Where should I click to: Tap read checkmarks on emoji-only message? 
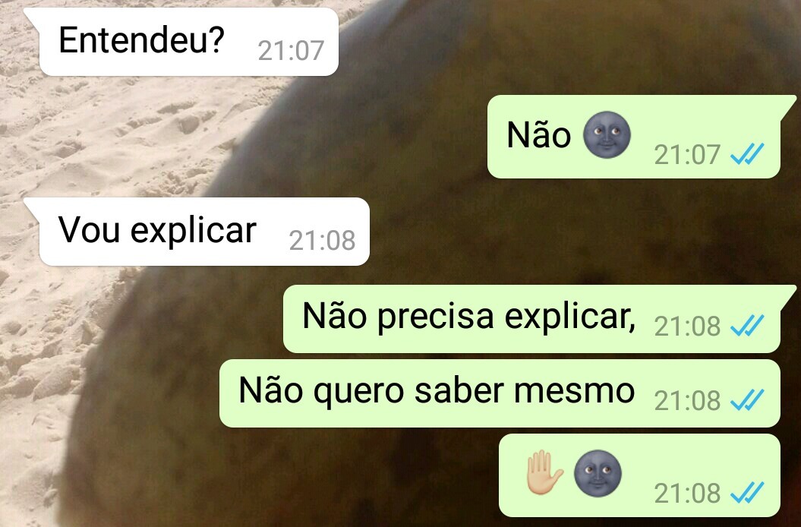tap(747, 493)
